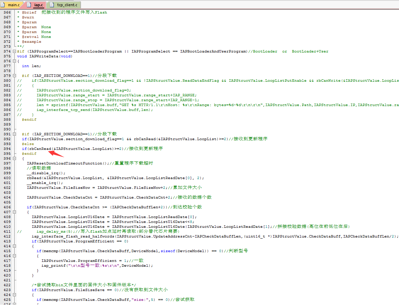Click 'IAPStructValue.ProgramEfficient = 1;' statement
399x305 pixels.
click(x=85, y=261)
